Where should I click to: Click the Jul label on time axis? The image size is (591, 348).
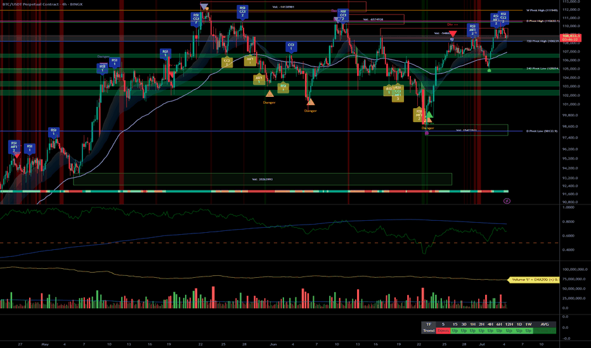(x=483, y=344)
